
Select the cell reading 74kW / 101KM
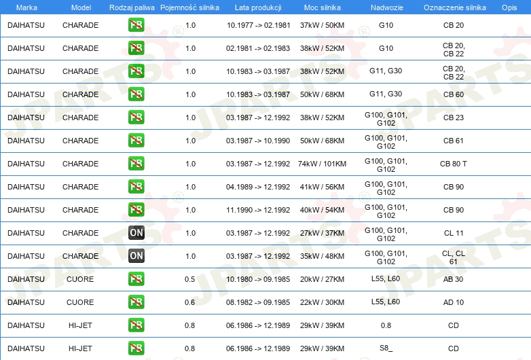click(322, 164)
